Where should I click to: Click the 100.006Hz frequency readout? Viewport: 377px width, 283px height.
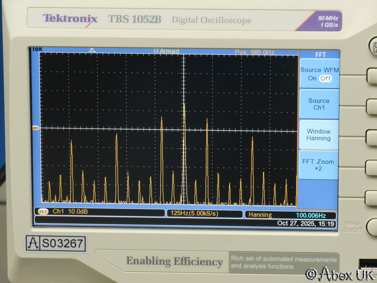point(311,215)
